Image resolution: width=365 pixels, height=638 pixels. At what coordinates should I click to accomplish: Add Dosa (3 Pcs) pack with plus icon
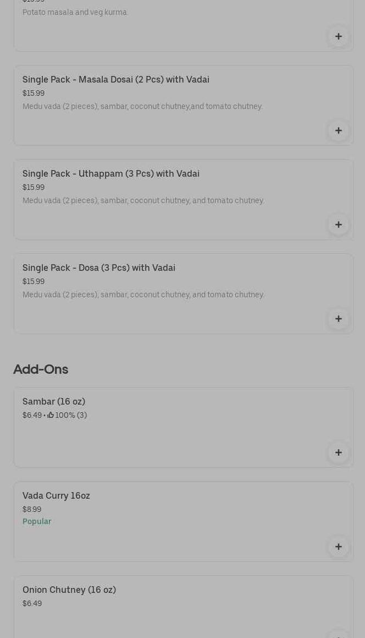pyautogui.click(x=338, y=319)
